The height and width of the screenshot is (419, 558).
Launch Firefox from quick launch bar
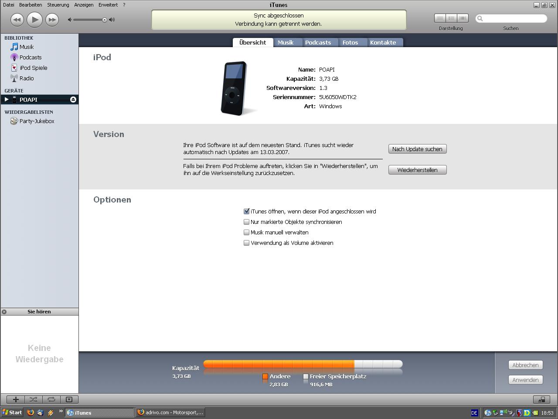[x=31, y=412]
